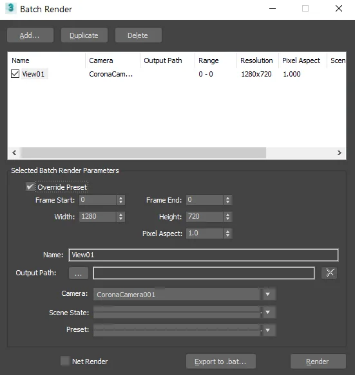
Task: Increase Pixel Aspect with up arrow
Action: pyautogui.click(x=227, y=232)
